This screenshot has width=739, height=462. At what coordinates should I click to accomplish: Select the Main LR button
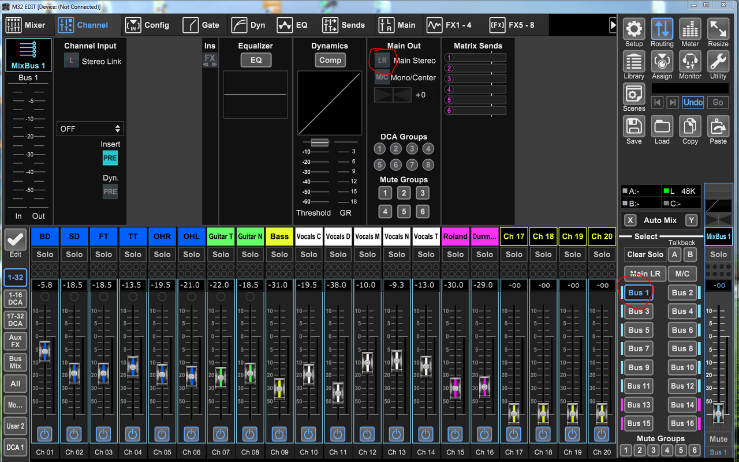[x=645, y=273]
